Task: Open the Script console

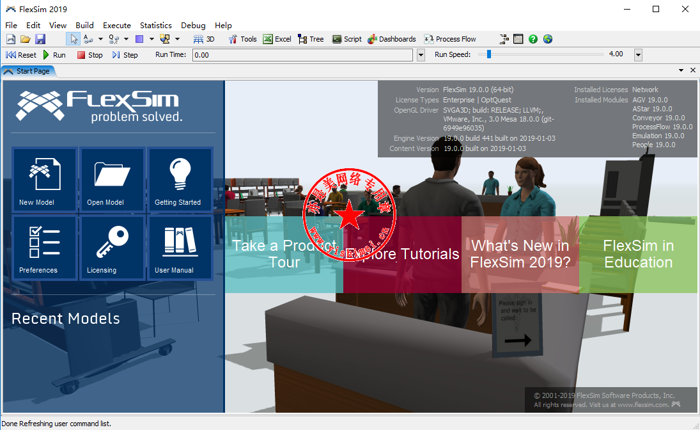Action: (347, 39)
